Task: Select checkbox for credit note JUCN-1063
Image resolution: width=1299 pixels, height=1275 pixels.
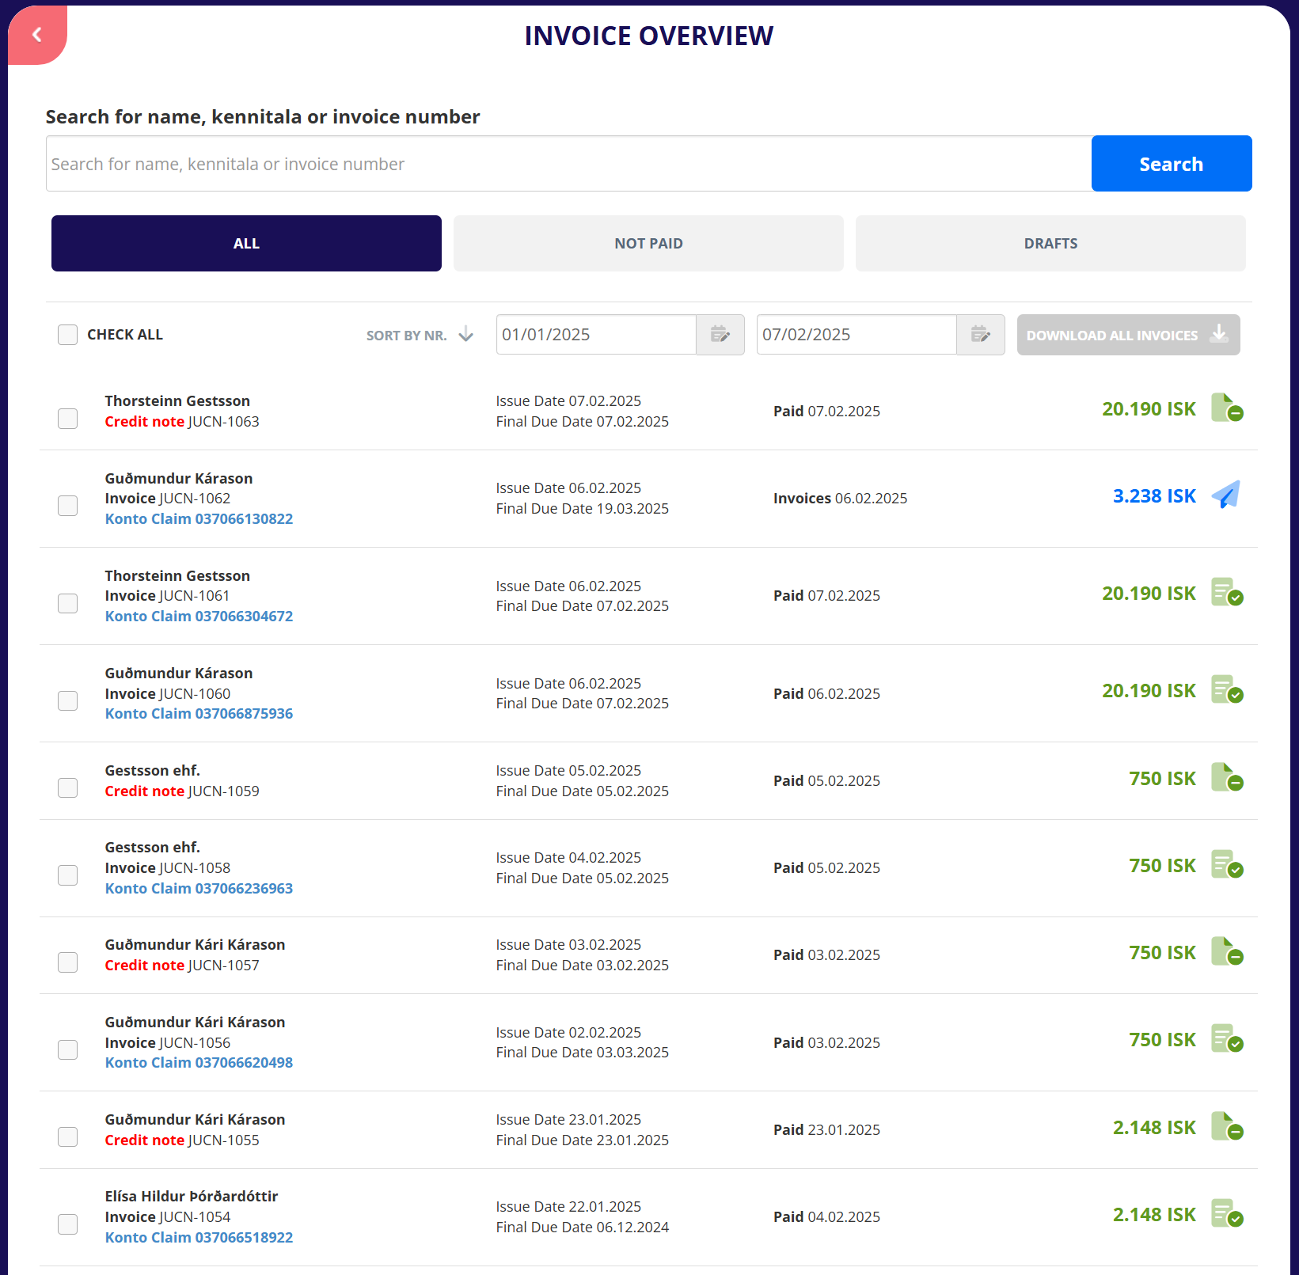Action: (x=67, y=419)
